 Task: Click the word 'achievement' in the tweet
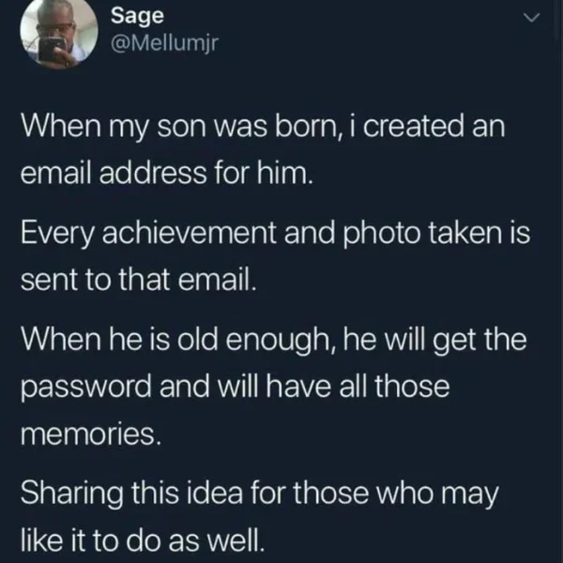(x=190, y=233)
